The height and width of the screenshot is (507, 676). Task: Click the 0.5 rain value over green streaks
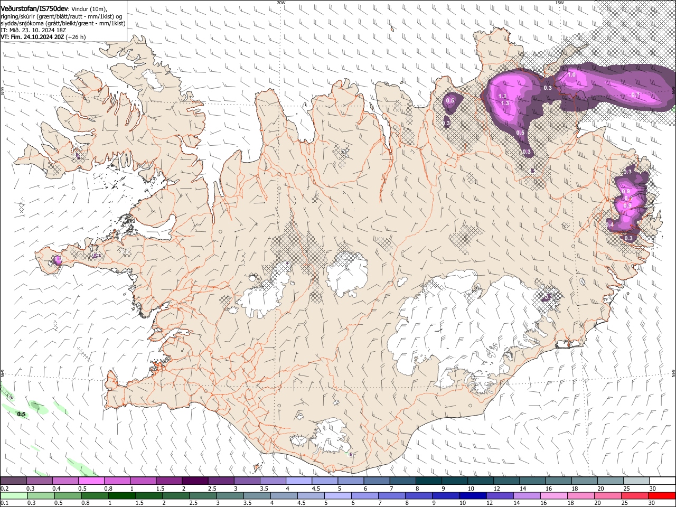click(21, 415)
